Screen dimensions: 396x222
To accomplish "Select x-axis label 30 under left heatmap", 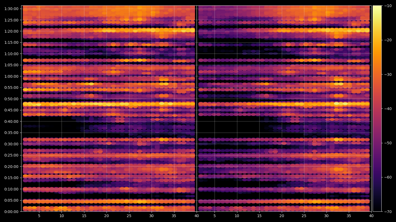I will pos(151,216).
